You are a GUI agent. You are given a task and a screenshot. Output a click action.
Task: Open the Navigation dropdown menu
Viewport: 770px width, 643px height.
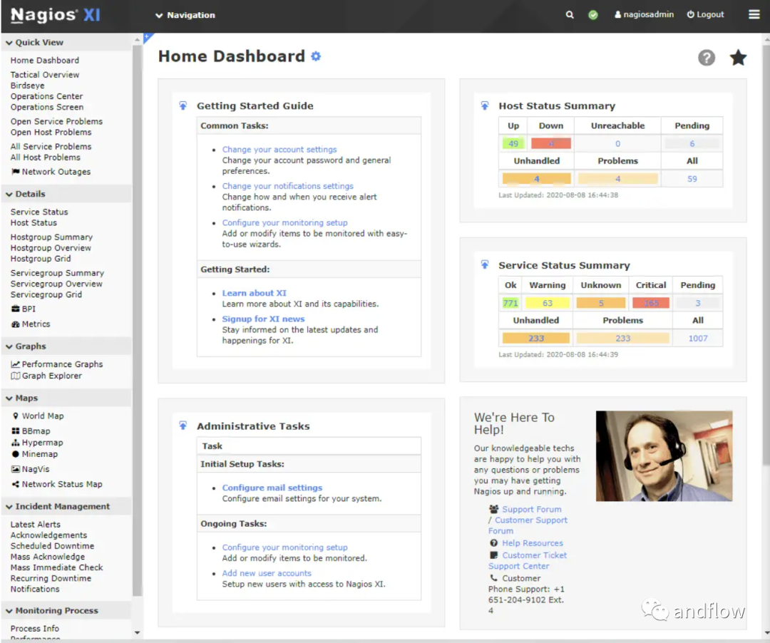[185, 15]
